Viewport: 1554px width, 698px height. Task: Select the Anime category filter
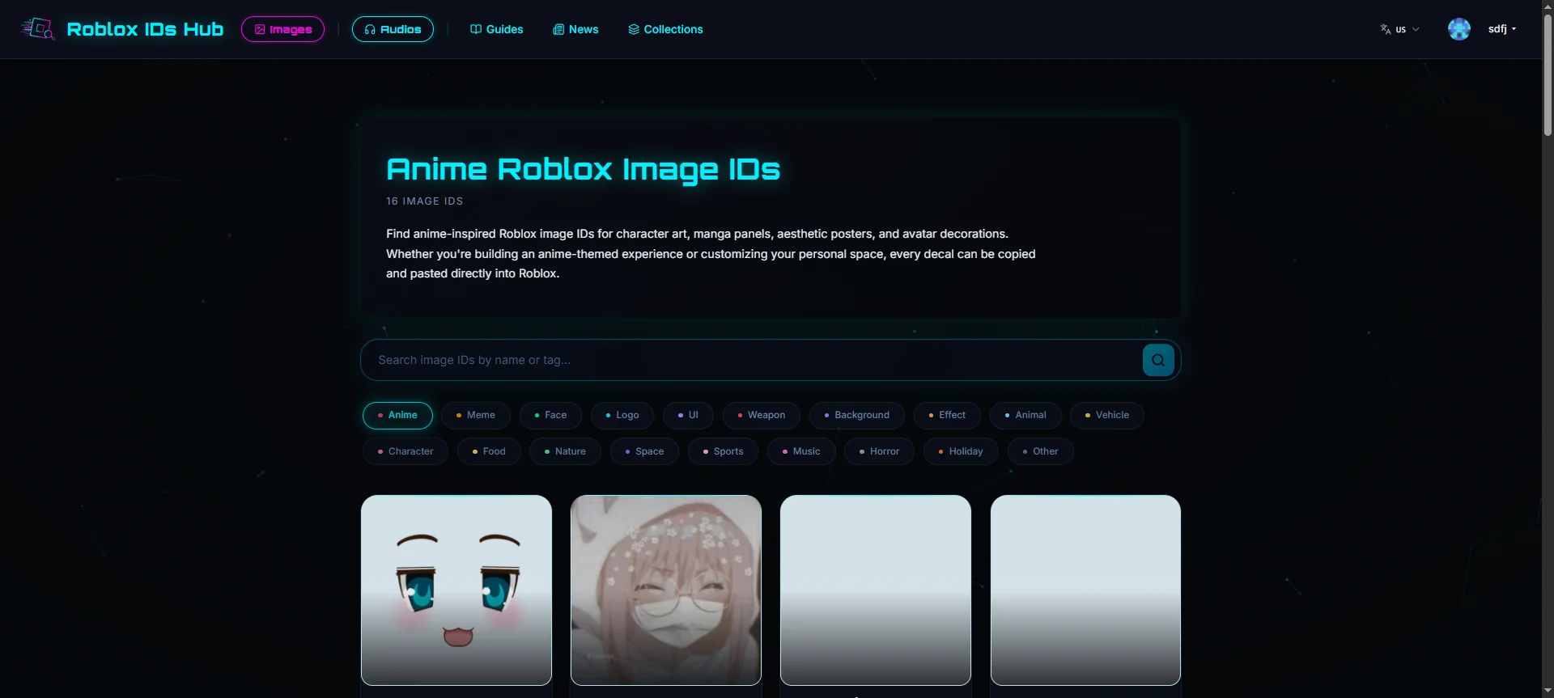point(397,416)
